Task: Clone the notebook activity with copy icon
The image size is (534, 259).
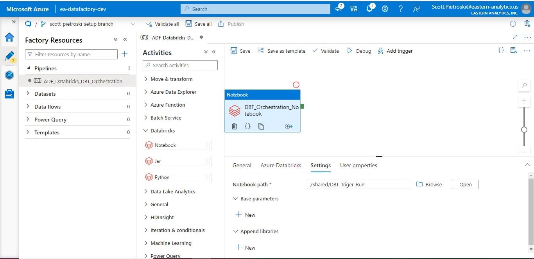Action: tap(261, 126)
